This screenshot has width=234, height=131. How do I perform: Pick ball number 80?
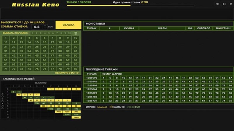[x=75, y=69]
